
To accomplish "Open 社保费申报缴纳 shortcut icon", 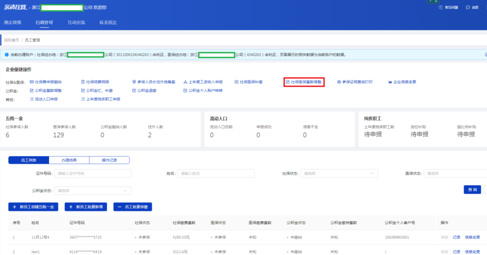I will (32, 82).
